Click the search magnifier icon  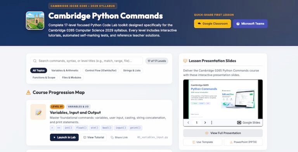point(35,61)
